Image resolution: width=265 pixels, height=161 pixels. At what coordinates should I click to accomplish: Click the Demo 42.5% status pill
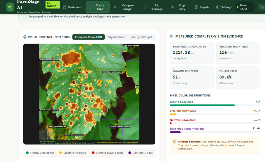(x=245, y=7)
